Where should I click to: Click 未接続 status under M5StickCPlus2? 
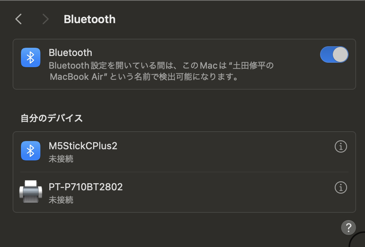click(61, 159)
